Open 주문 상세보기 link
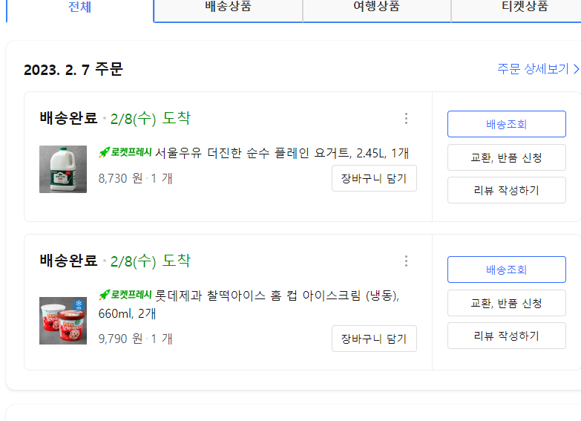Screen dimensions: 581x421 click(538, 68)
